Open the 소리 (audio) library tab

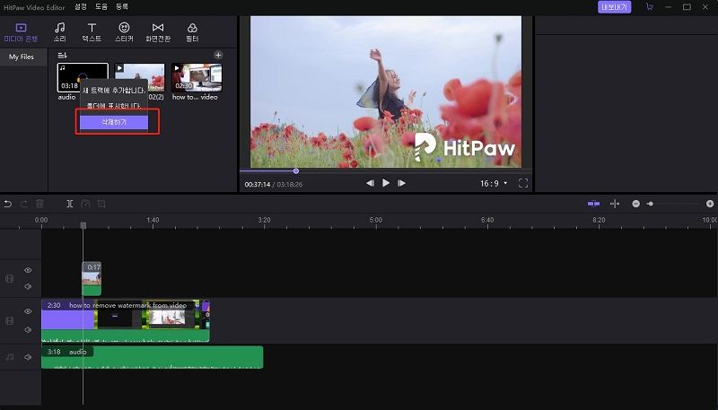coord(59,32)
